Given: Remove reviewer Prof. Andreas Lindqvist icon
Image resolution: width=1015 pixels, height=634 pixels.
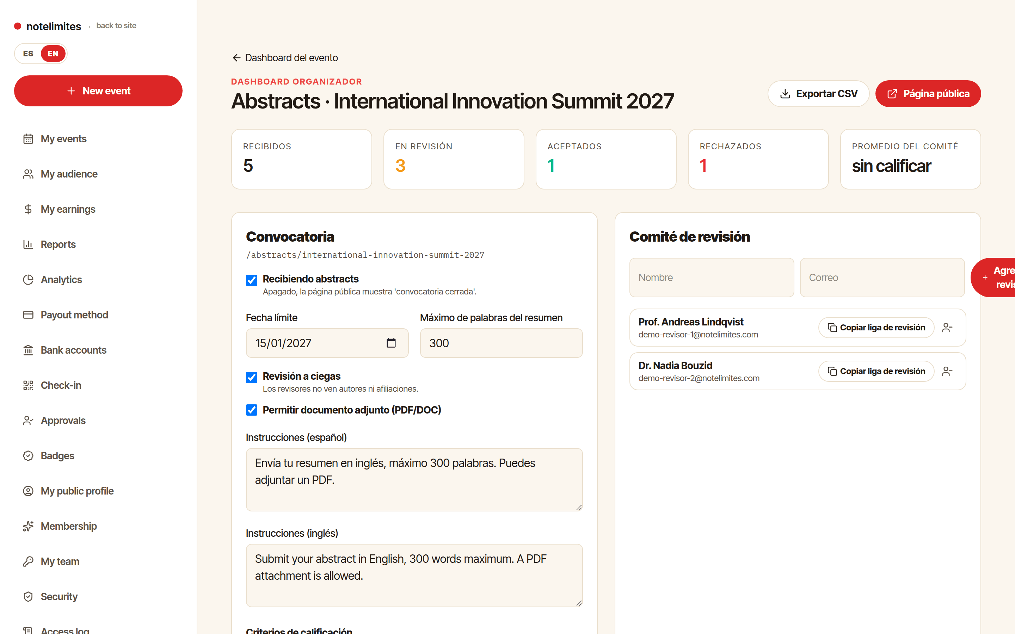Looking at the screenshot, I should tap(947, 328).
